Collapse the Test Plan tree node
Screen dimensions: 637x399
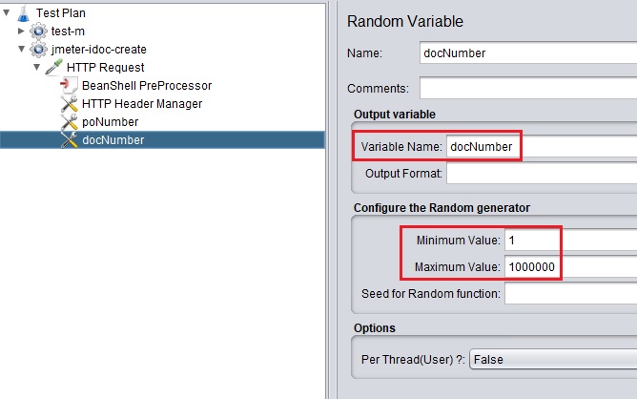point(8,13)
